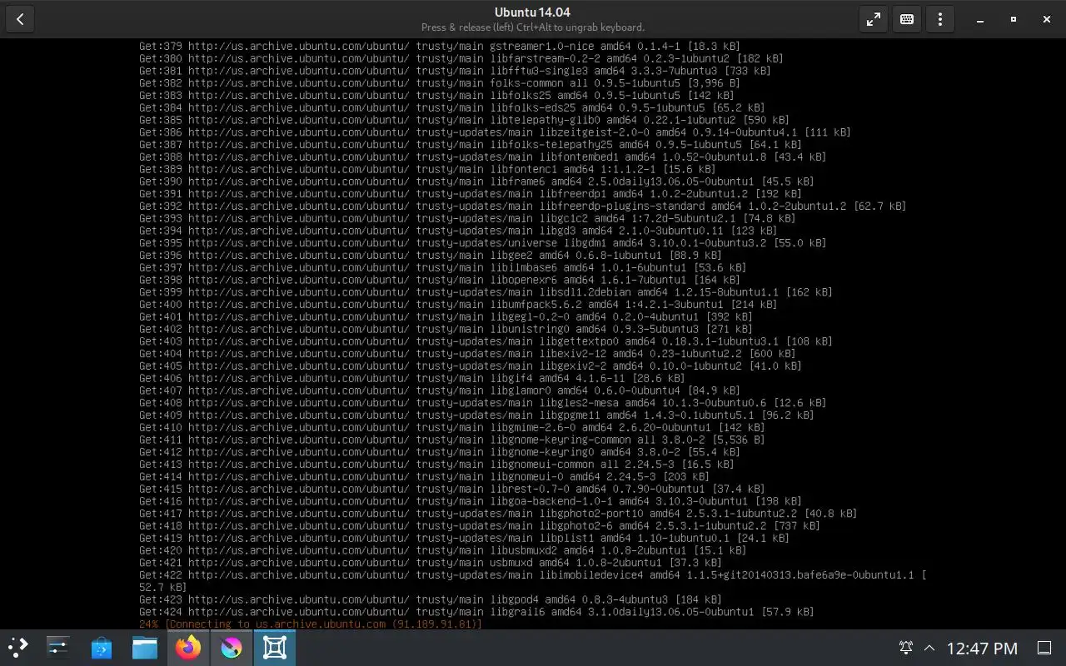Click the libgpgme11 download line
The height and width of the screenshot is (666, 1066).
tap(476, 415)
